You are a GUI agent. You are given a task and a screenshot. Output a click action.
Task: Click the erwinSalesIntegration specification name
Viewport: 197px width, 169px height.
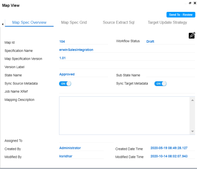(76, 50)
